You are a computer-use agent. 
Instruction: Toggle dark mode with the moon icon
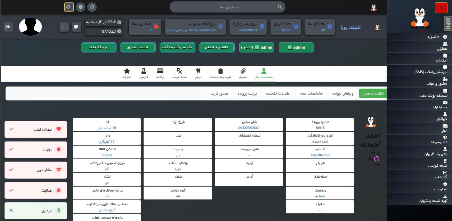64,27
